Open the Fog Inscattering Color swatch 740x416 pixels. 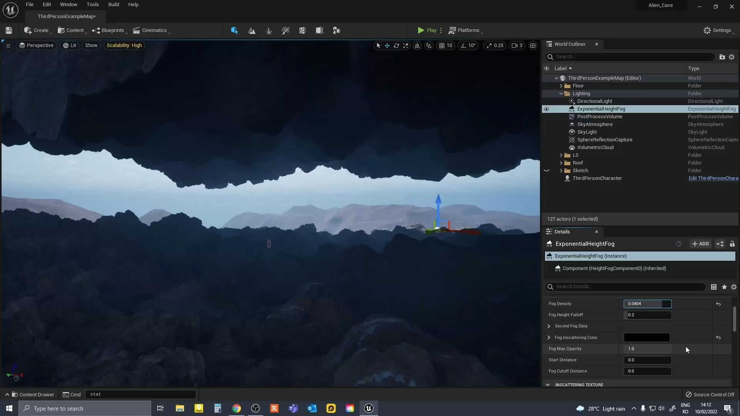[x=646, y=337]
